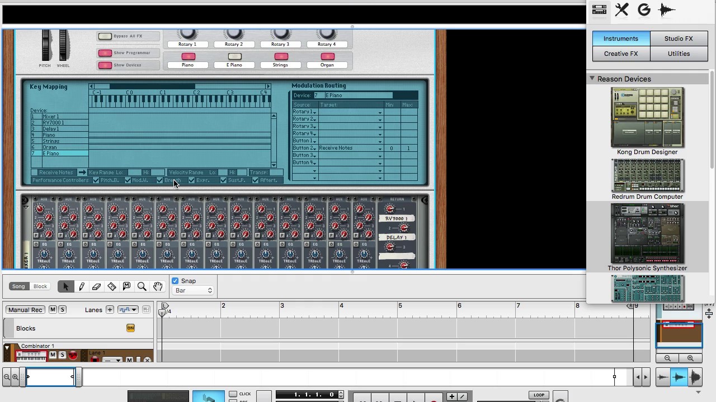Click the Piano combinator button
The height and width of the screenshot is (402, 716).
click(188, 56)
